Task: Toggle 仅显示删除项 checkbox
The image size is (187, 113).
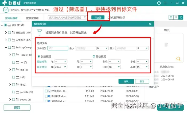Action: pos(109,17)
